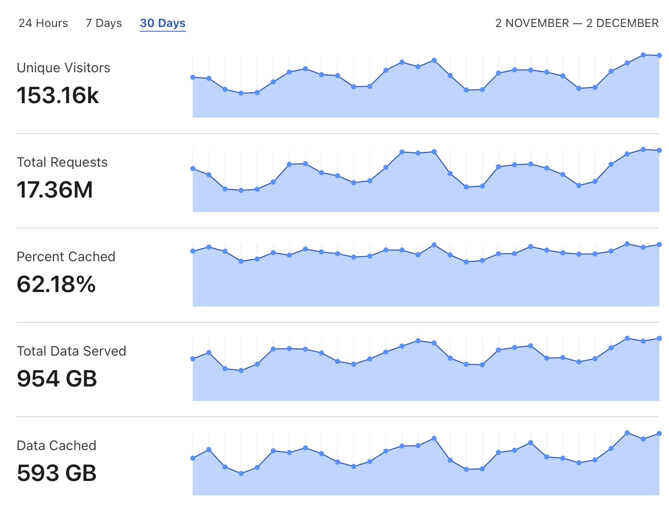Click first data point on Percent Cached chart
The width and height of the screenshot is (669, 506).
pos(193,251)
